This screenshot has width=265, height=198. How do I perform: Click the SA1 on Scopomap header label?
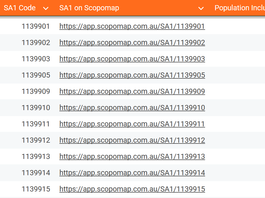[89, 8]
